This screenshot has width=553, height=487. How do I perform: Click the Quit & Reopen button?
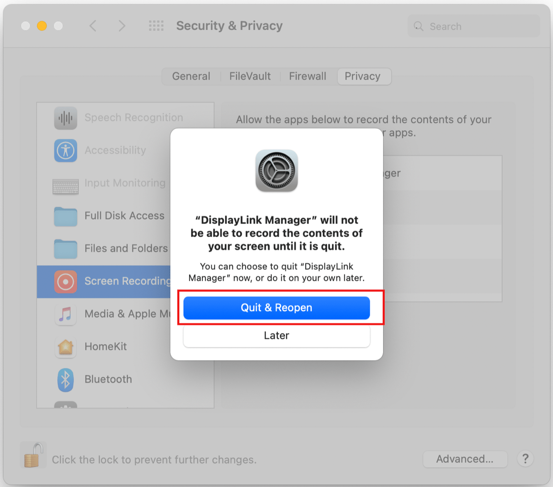click(276, 308)
